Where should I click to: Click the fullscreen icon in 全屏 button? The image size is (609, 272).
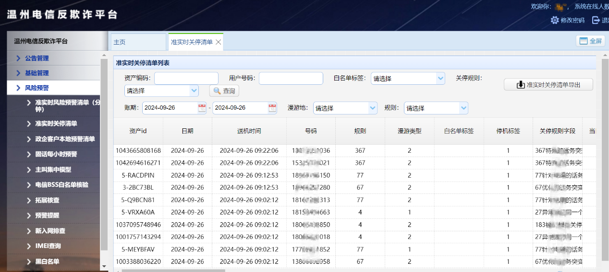(x=584, y=41)
